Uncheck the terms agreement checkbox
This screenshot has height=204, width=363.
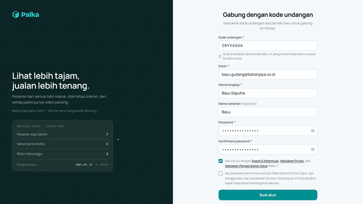pos(220,161)
